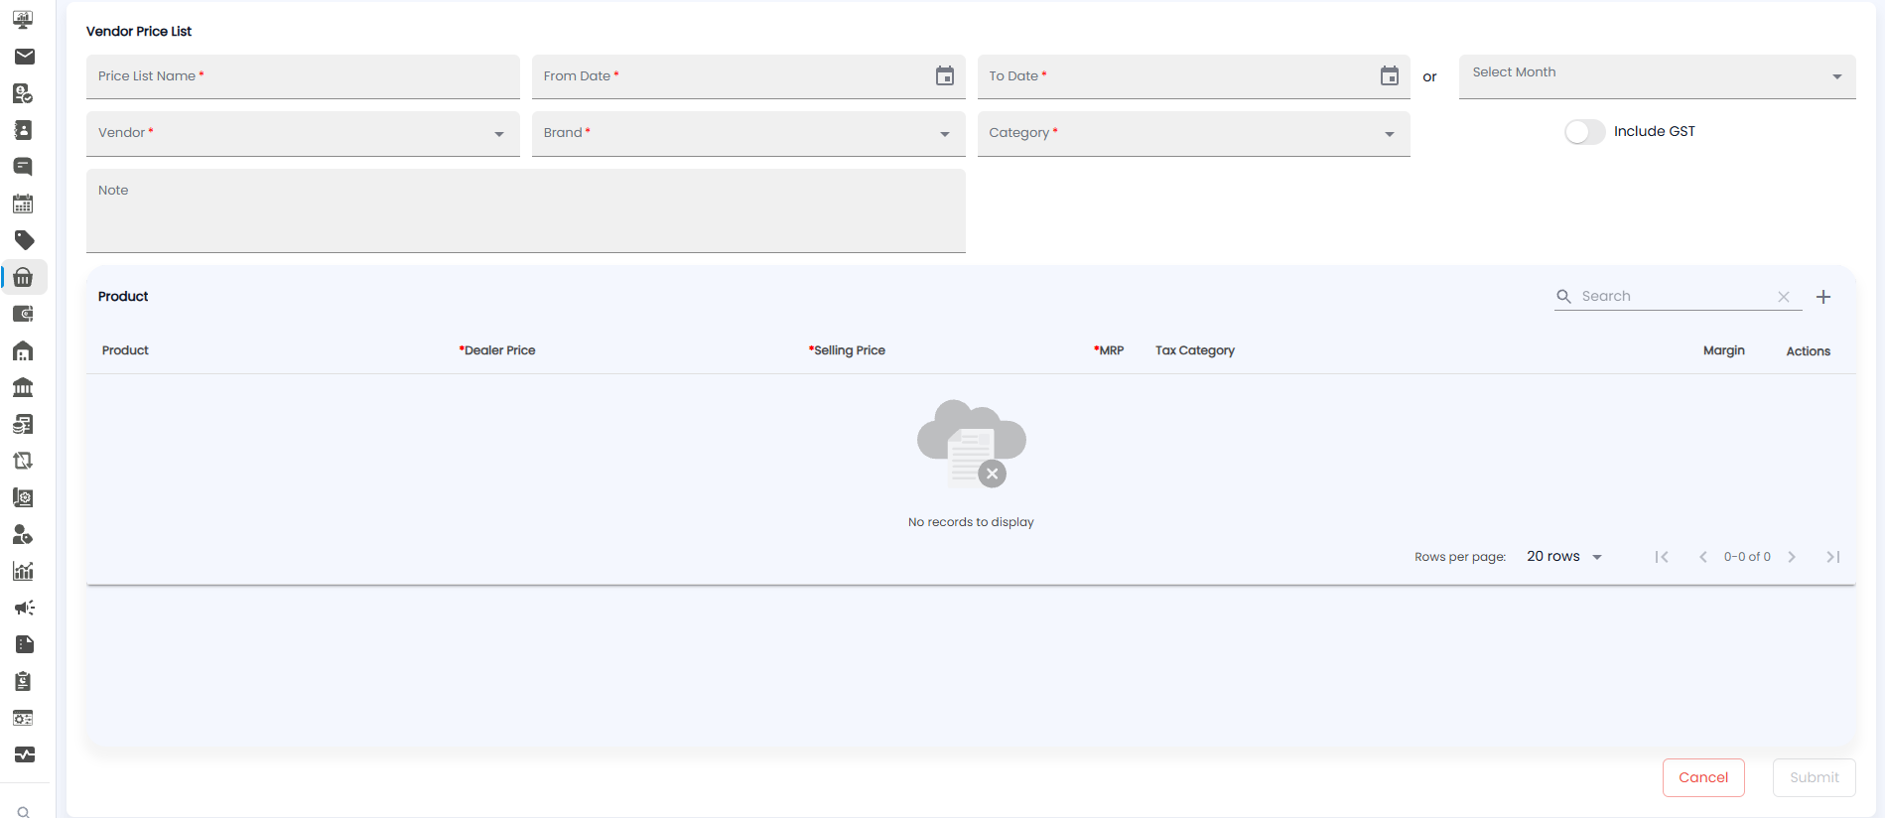This screenshot has width=1885, height=818.
Task: Open the price tag icon in sidebar
Action: [x=24, y=240]
